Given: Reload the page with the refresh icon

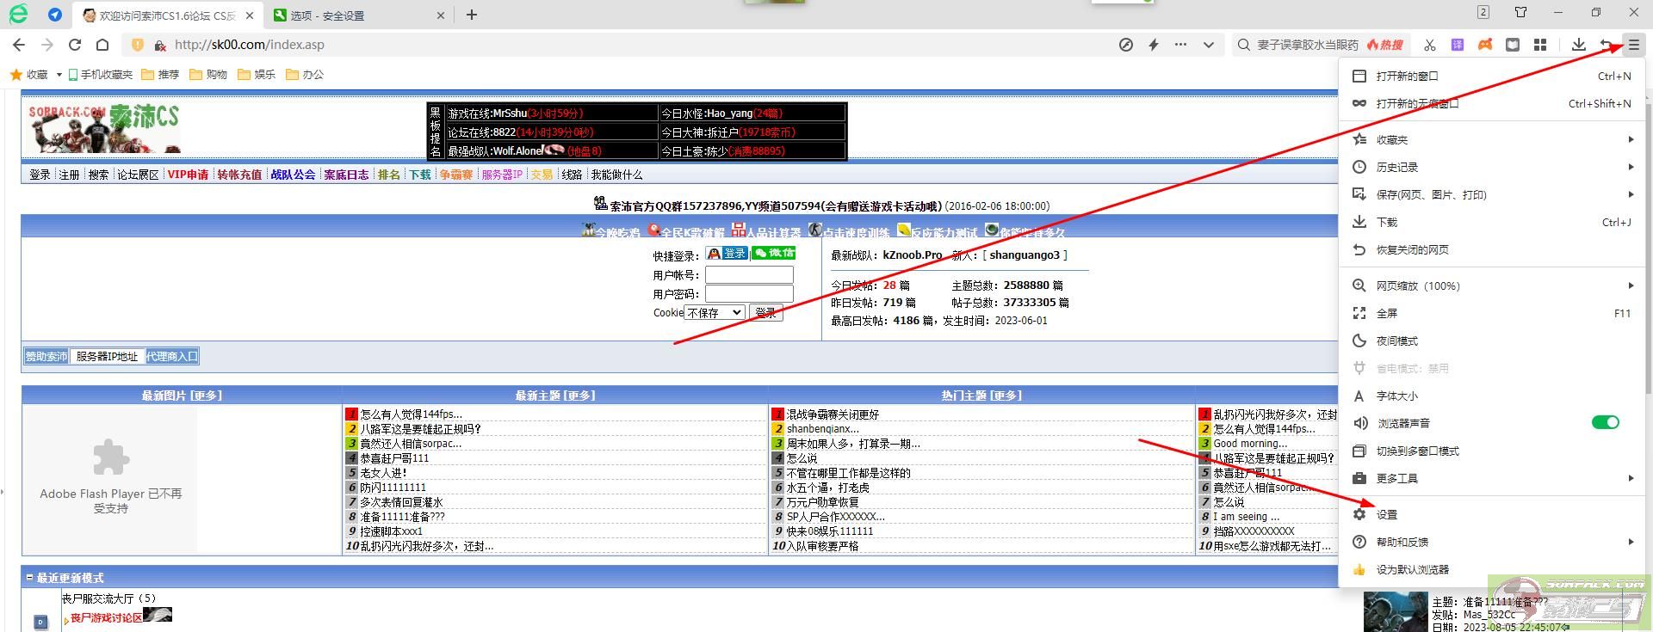Looking at the screenshot, I should [x=75, y=45].
